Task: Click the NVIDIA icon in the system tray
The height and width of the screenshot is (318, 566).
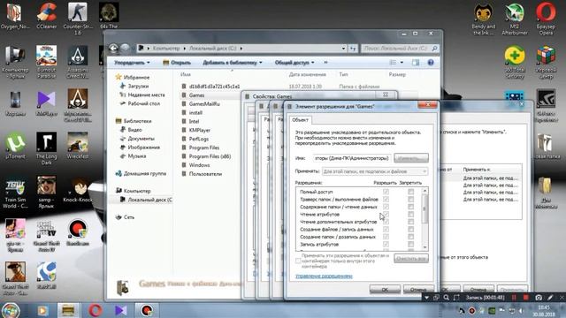Action: [492, 311]
